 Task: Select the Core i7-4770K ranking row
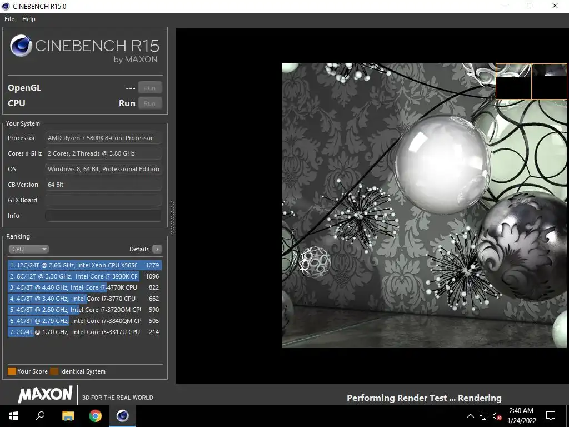coord(84,287)
